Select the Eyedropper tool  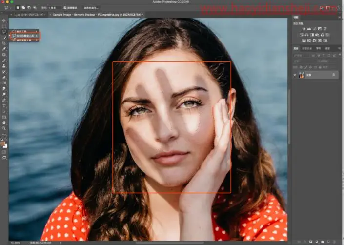(x=4, y=49)
